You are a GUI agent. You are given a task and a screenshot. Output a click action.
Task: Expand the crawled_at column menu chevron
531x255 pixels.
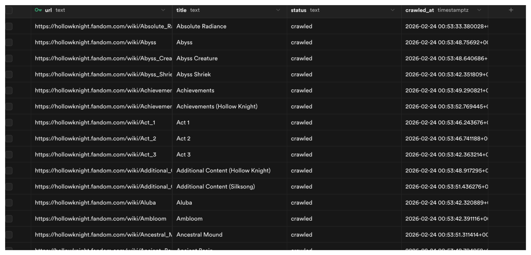tap(479, 10)
